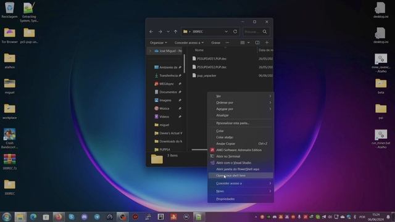Select 300REC folder on desktop

(10, 187)
